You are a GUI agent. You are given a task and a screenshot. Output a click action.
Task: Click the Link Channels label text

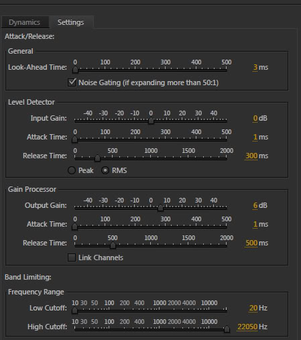pyautogui.click(x=101, y=258)
